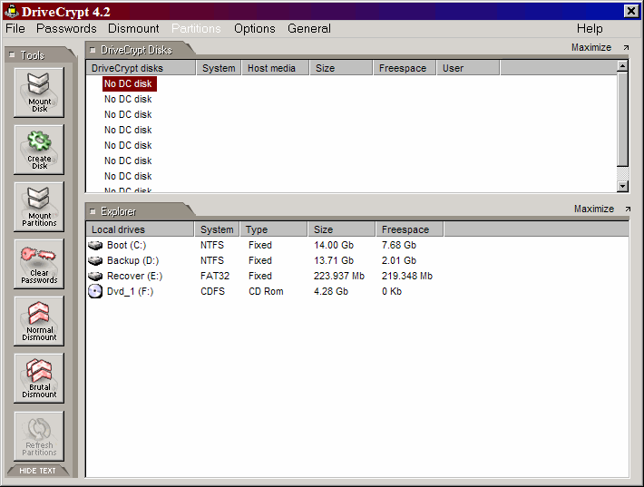Click the 2.01 Gb freespace value
Viewport: 644px width, 487px height.
[x=399, y=260]
